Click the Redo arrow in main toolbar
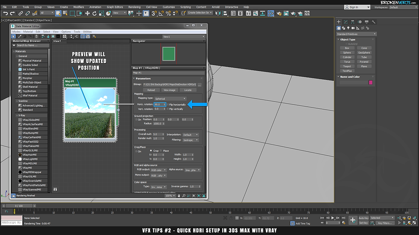The image size is (419, 235). [12, 13]
